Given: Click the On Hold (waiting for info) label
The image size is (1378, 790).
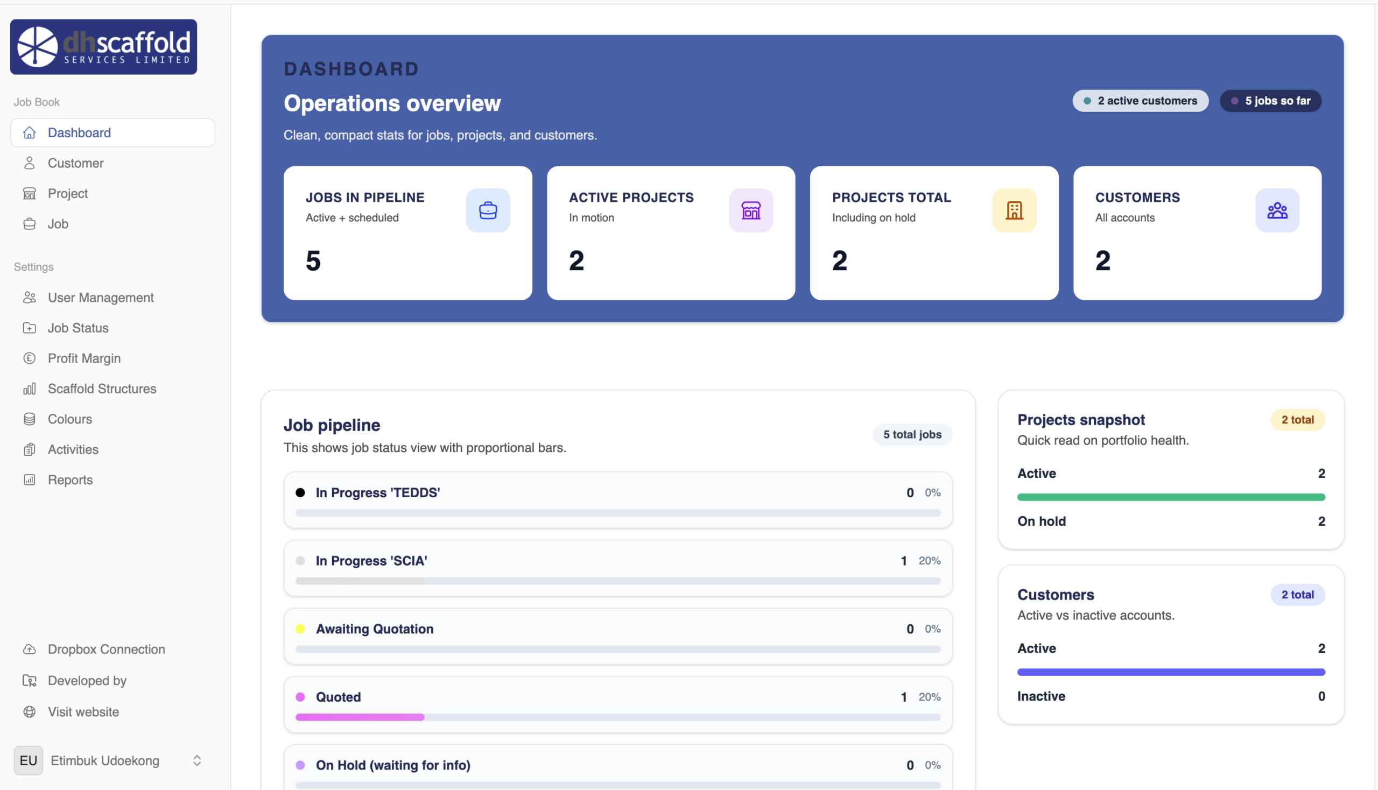Looking at the screenshot, I should pyautogui.click(x=393, y=765).
